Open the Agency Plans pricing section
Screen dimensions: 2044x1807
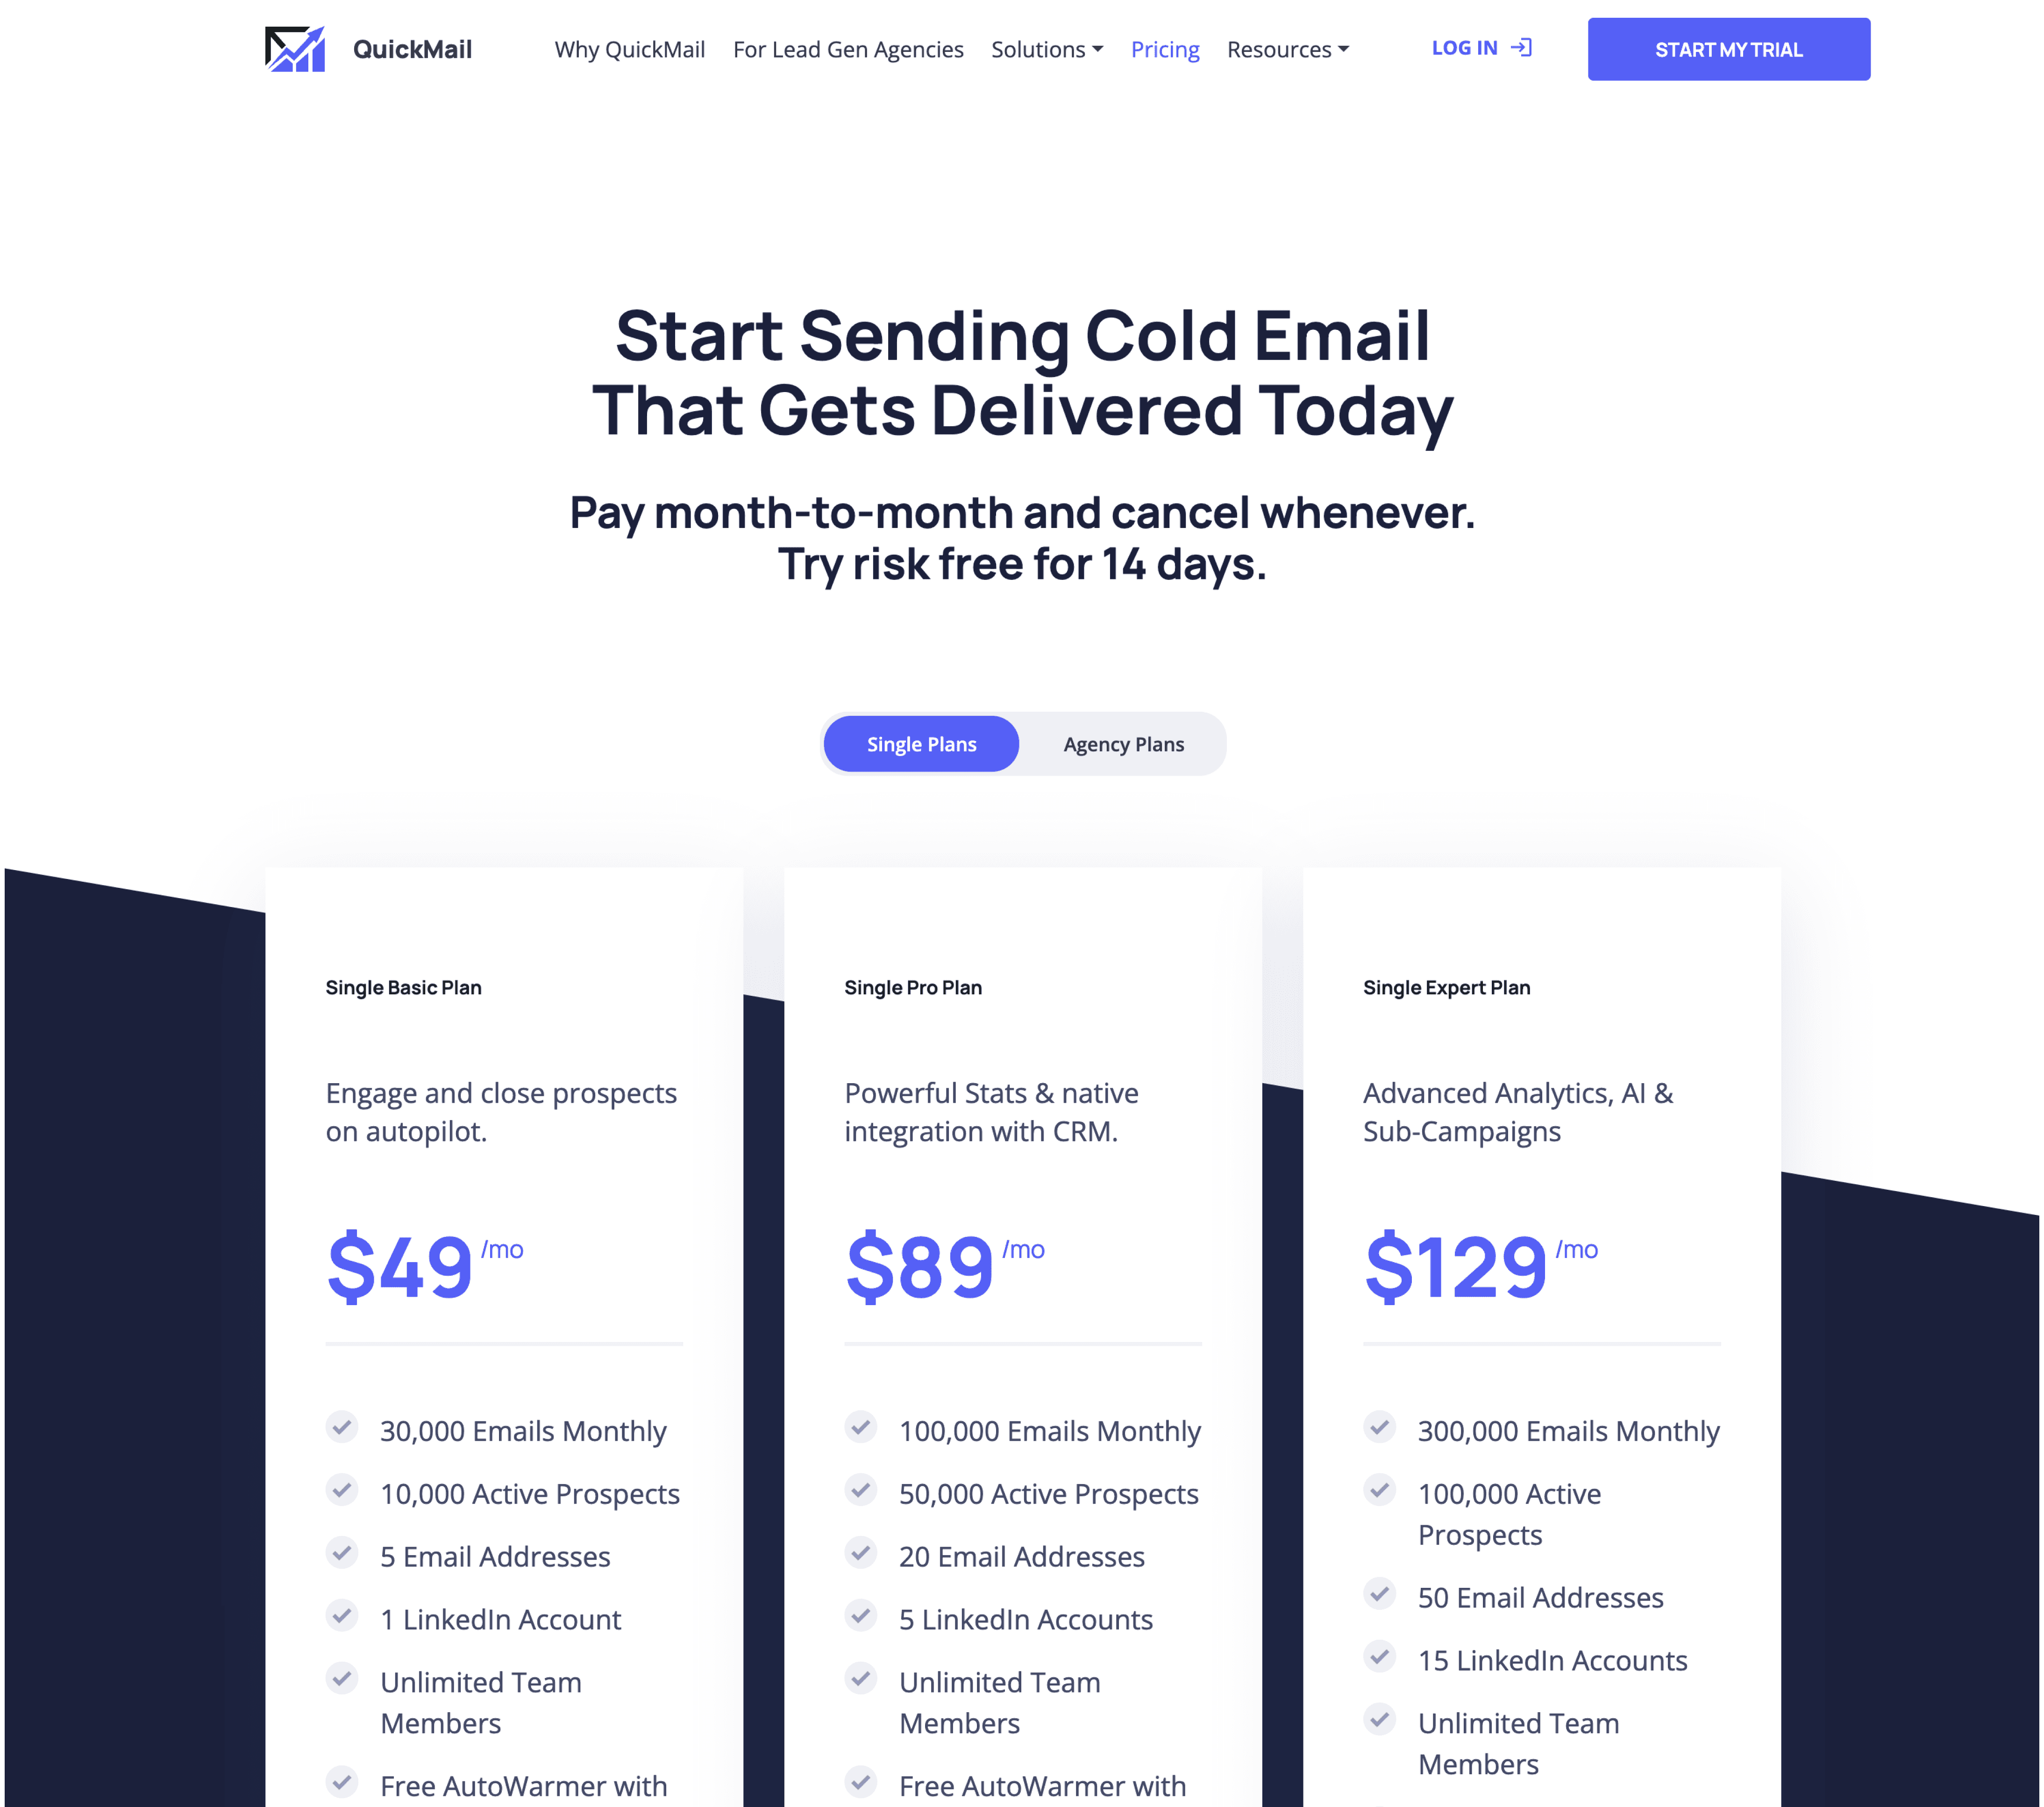(1123, 743)
